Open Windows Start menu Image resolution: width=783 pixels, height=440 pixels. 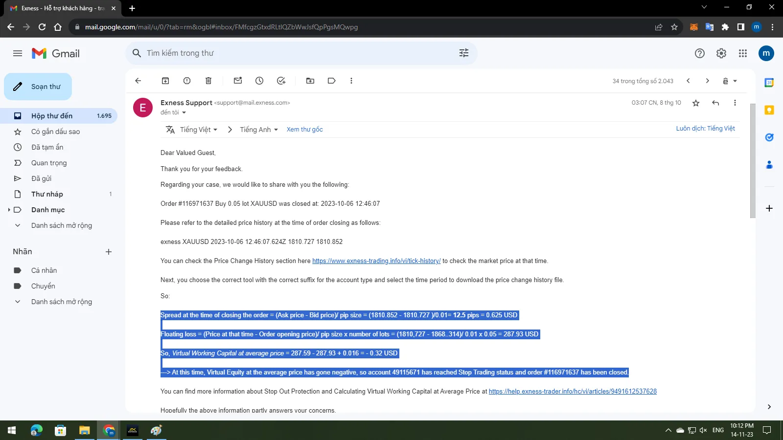(12, 430)
